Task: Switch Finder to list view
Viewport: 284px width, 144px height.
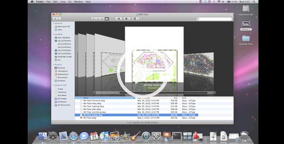Action: [98, 18]
